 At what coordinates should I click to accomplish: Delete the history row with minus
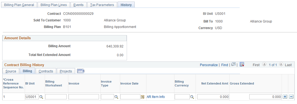pyautogui.click(x=291, y=97)
